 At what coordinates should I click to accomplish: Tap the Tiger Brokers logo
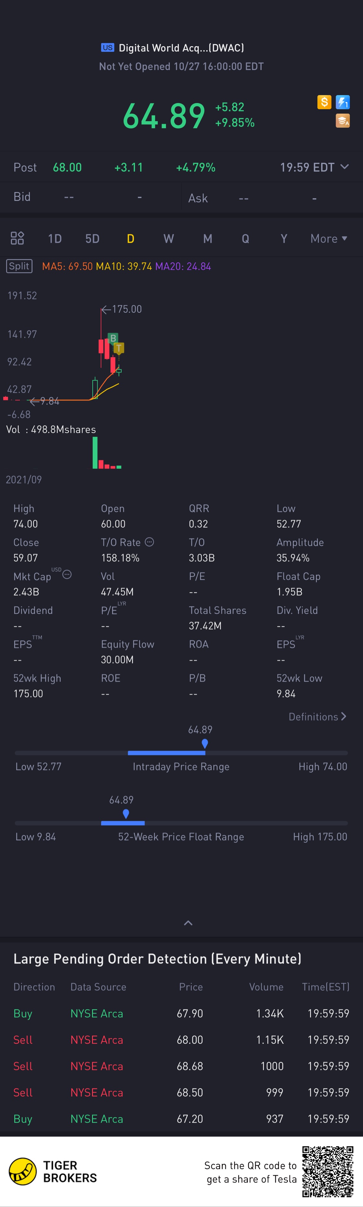pos(53,1171)
